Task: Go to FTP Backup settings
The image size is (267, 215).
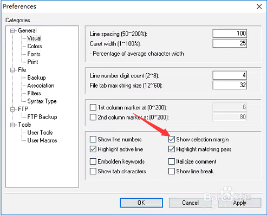Action: 42,117
